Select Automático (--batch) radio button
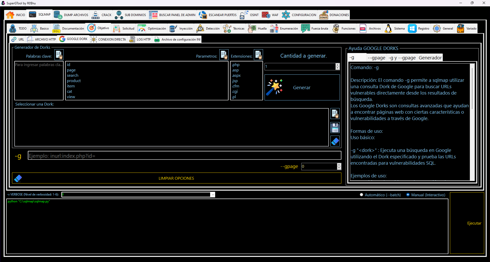Image resolution: width=490 pixels, height=262 pixels. pyautogui.click(x=361, y=195)
